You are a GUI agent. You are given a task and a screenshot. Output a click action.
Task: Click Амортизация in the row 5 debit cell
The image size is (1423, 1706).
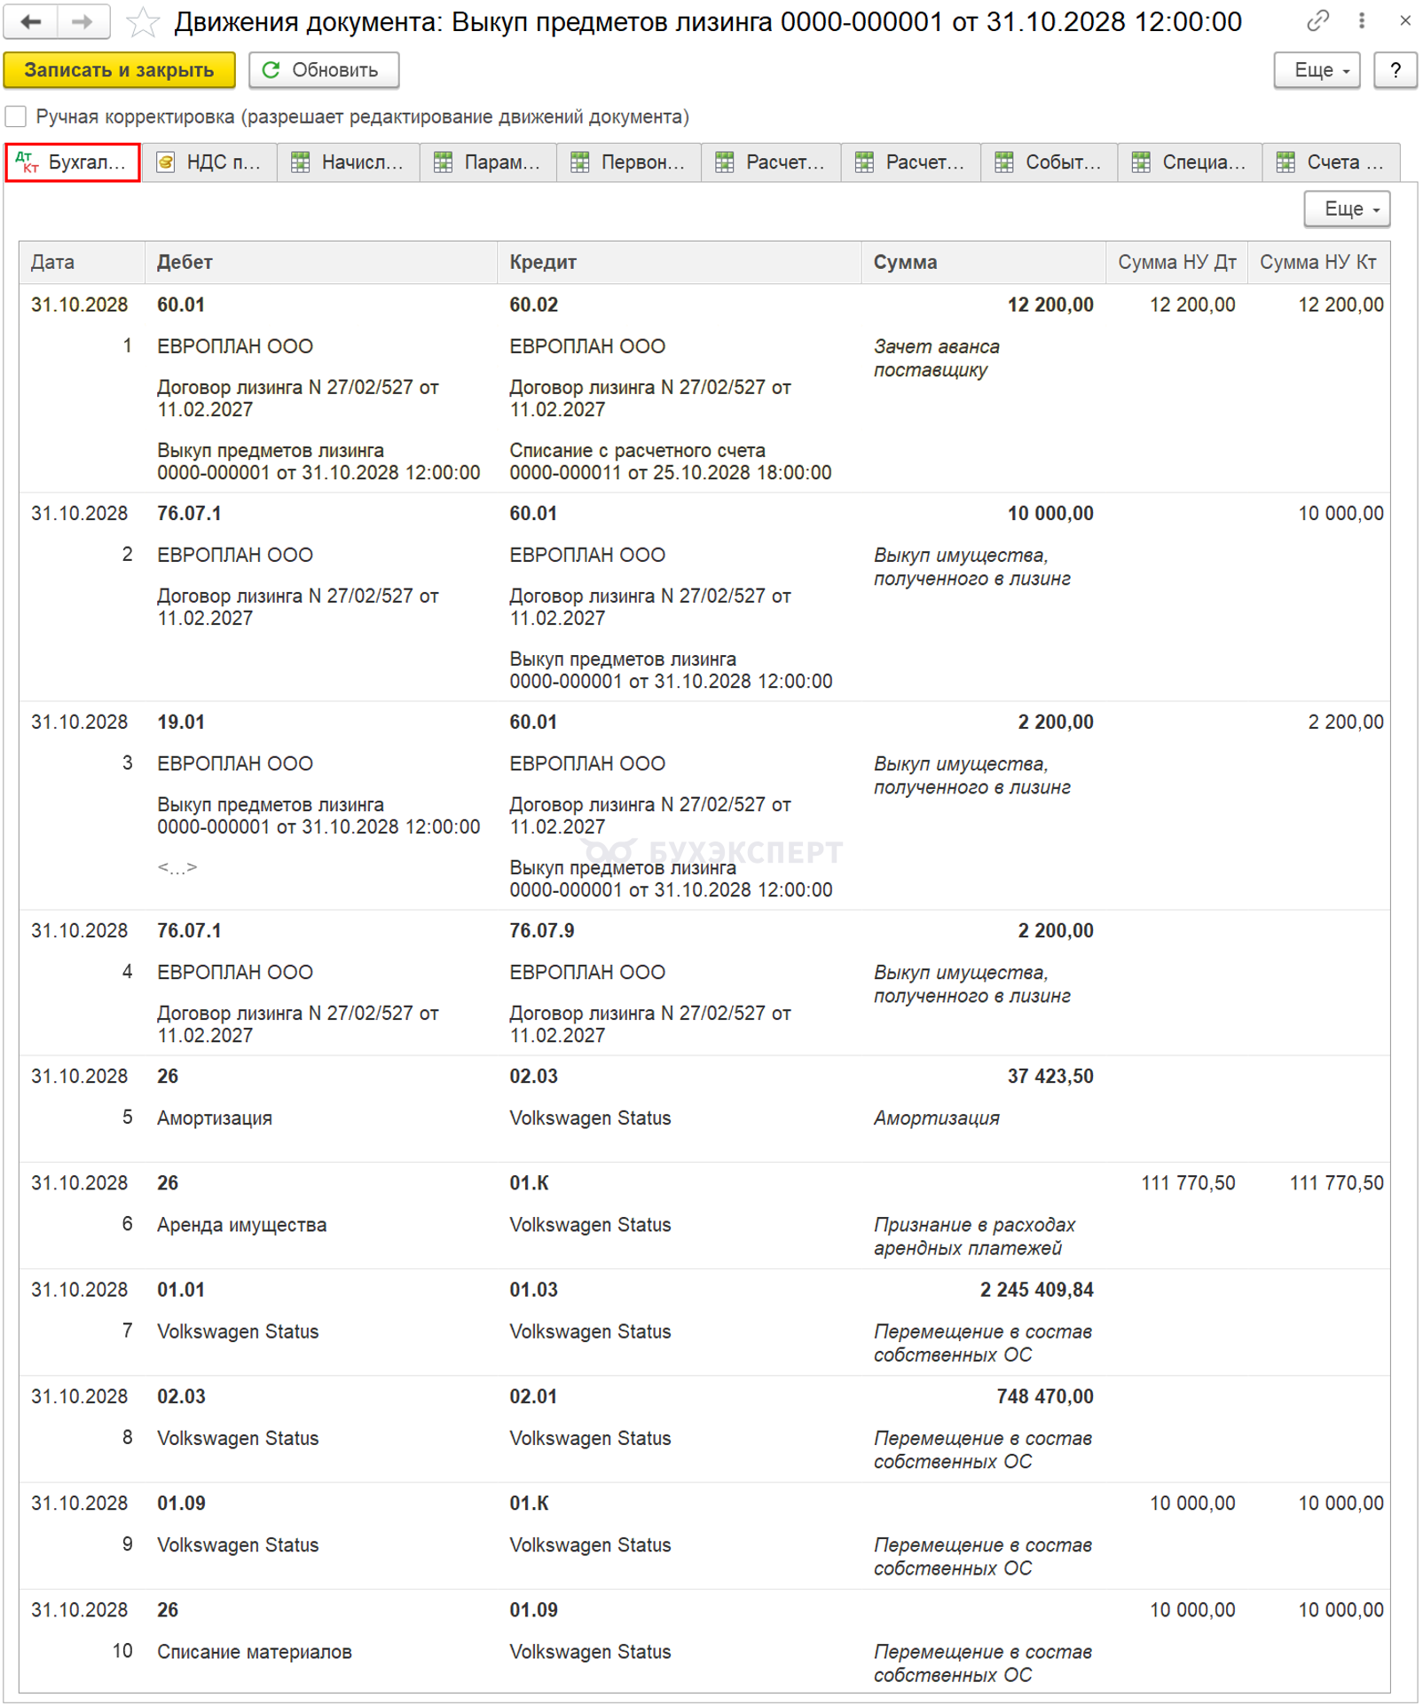[x=215, y=1118]
